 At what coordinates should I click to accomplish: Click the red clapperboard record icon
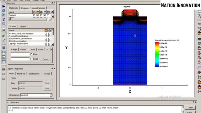3,68
